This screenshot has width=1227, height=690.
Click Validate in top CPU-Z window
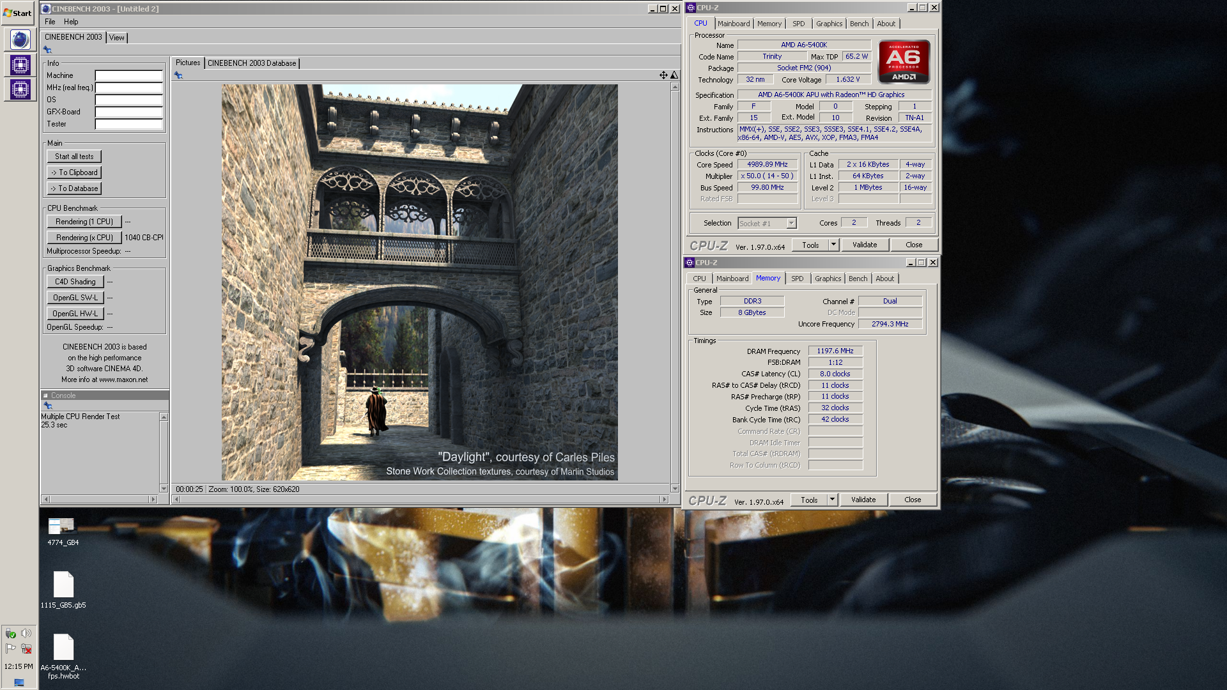pos(865,245)
